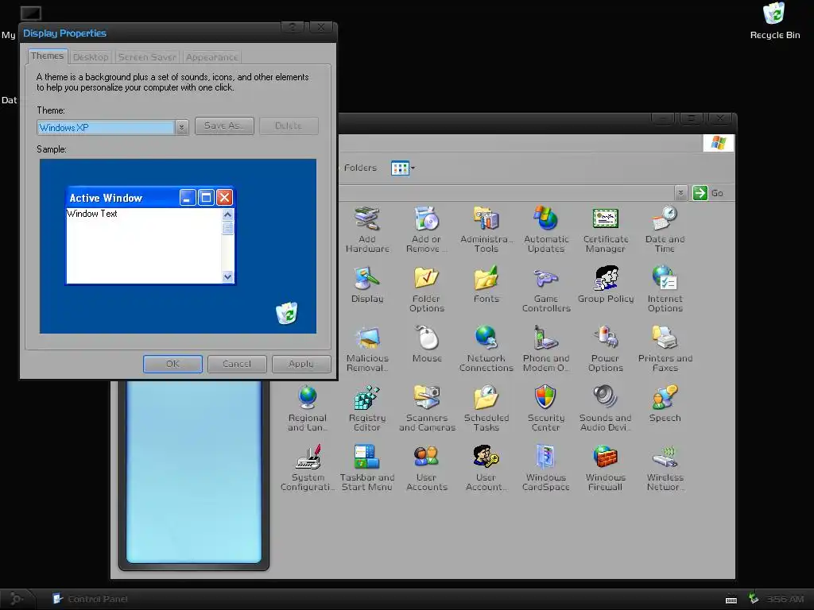
Task: Open Scanners and Cameras icon
Action: [x=427, y=407]
